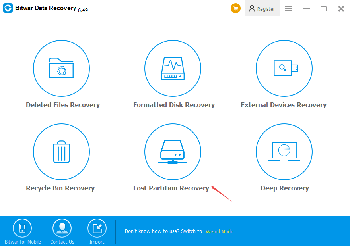The image size is (350, 246).
Task: Click the Deleted Files Recovery label
Action: point(63,105)
